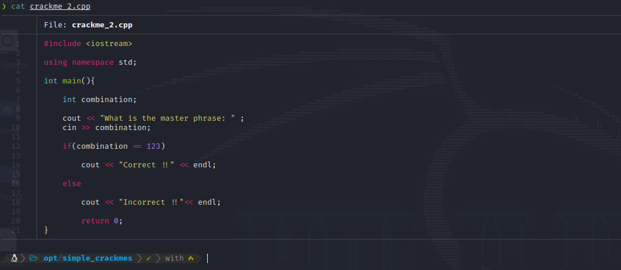Image resolution: width=621 pixels, height=270 pixels.
Task: Click the green prompt arrow before 'cat'
Action: point(4,6)
